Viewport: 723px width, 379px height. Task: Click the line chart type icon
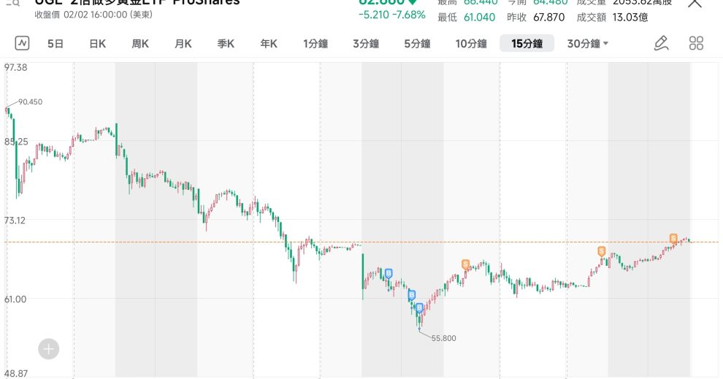pos(22,43)
